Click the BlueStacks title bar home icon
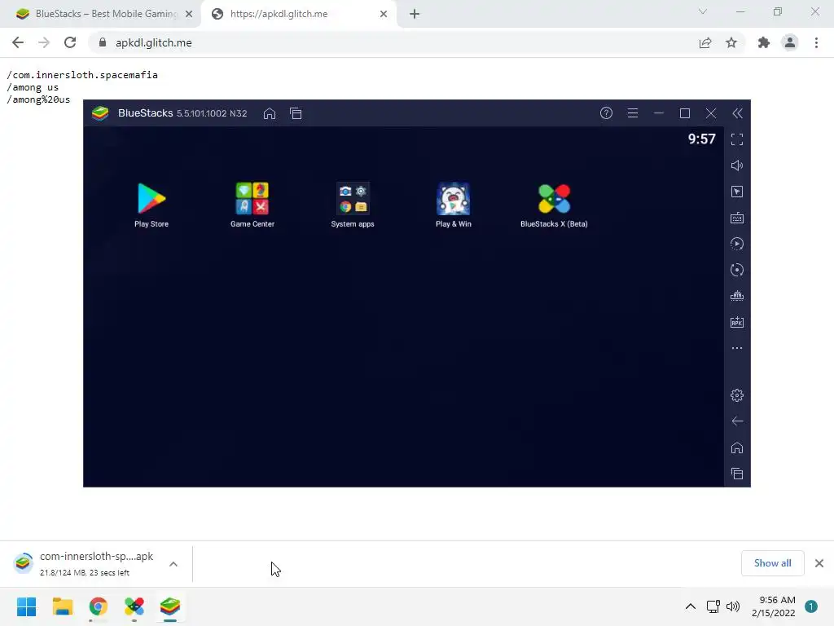 tap(270, 113)
